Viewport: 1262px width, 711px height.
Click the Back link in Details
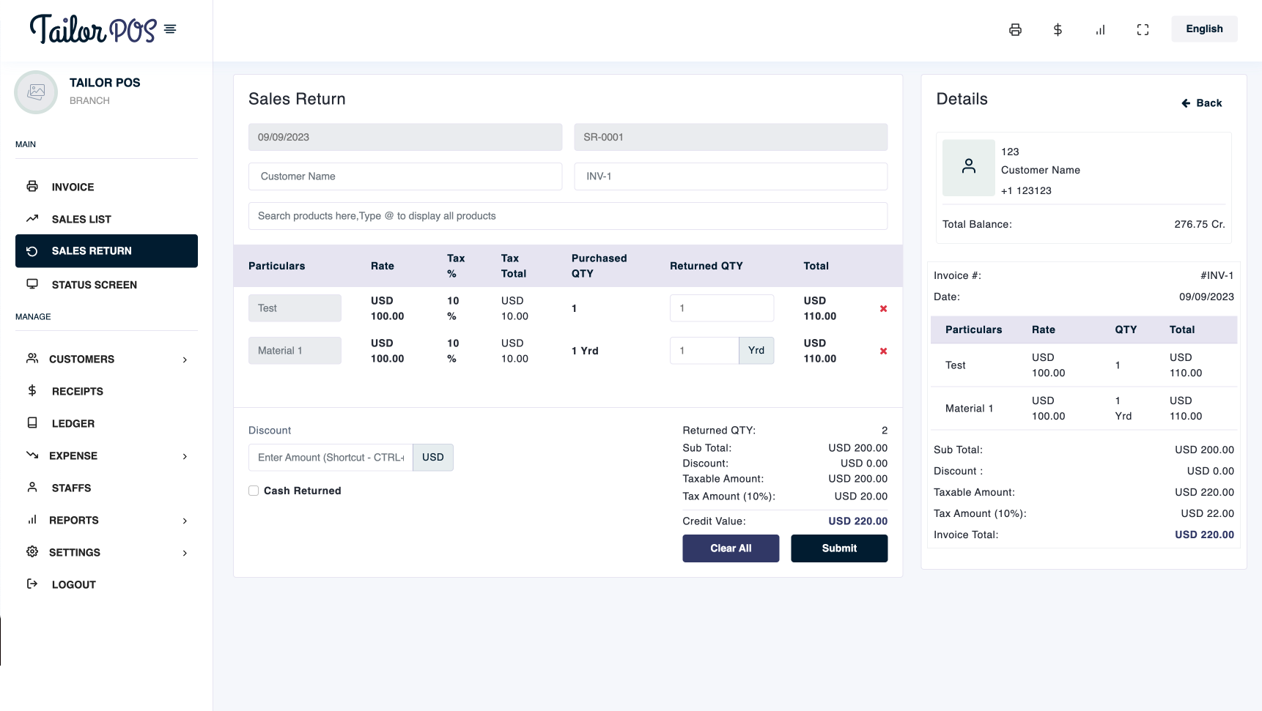click(x=1202, y=103)
